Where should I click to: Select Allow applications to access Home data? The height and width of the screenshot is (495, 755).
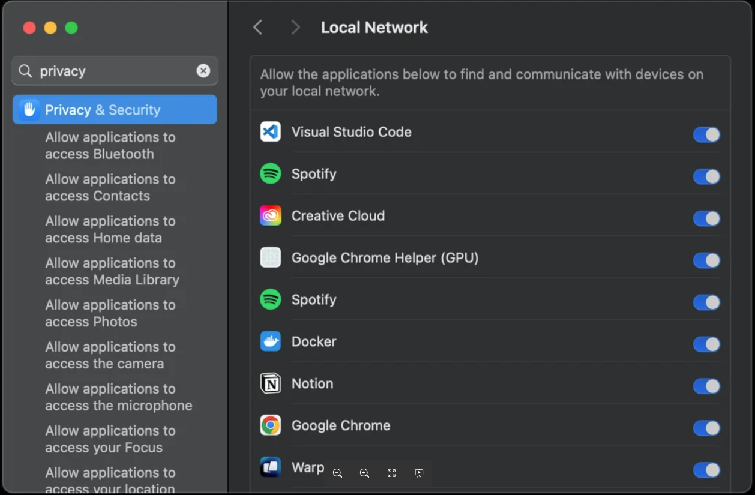point(110,230)
